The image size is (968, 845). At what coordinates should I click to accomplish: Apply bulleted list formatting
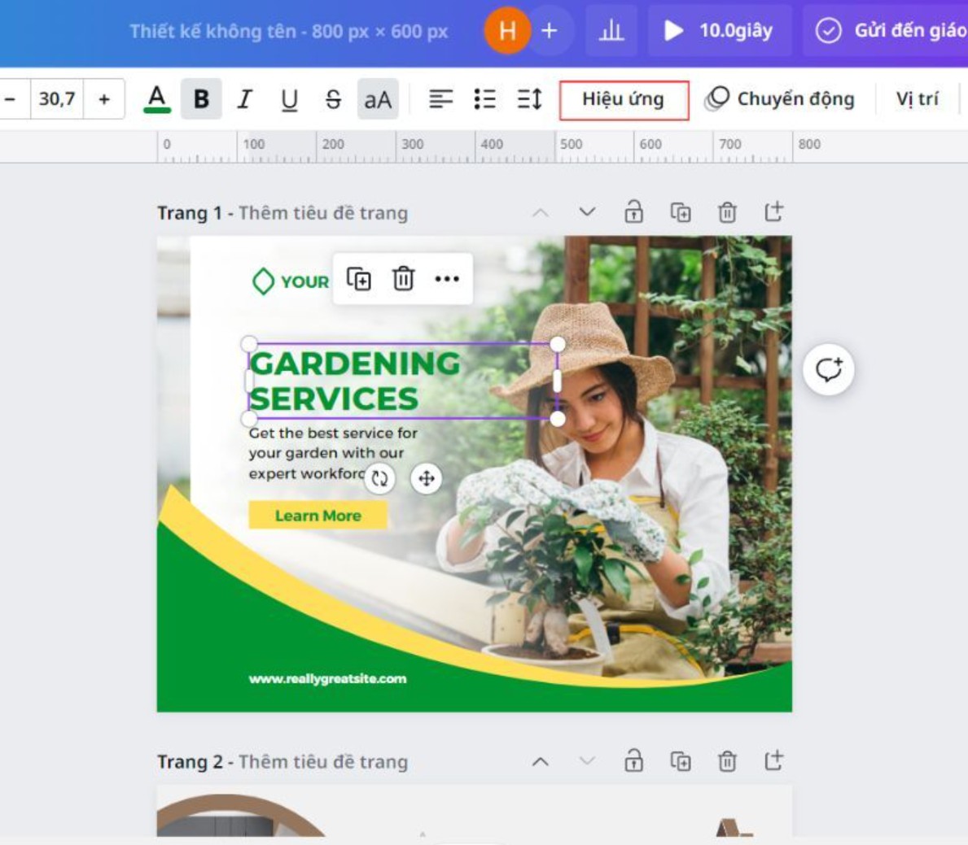(x=485, y=99)
